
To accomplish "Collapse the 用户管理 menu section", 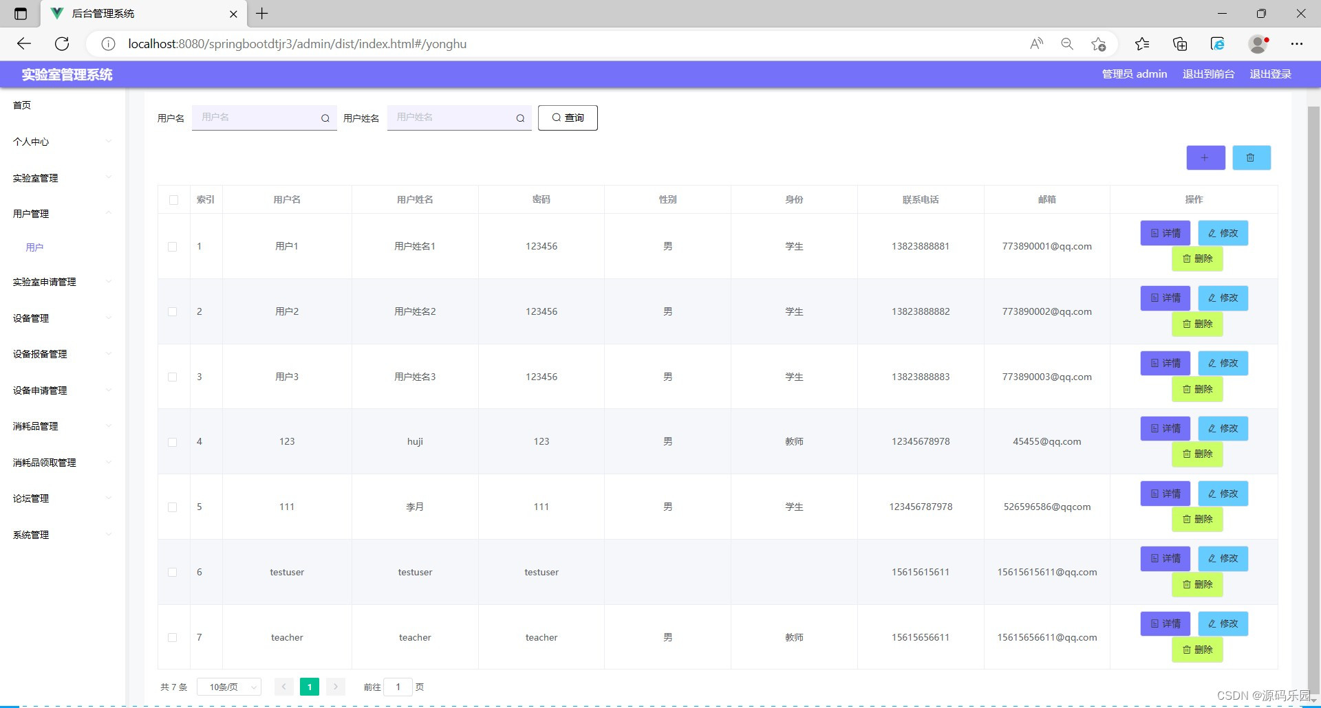I will coord(31,213).
